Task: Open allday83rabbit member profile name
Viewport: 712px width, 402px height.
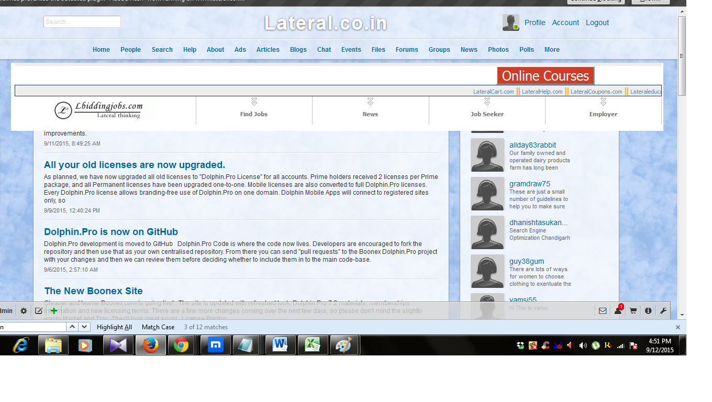Action: tap(533, 145)
